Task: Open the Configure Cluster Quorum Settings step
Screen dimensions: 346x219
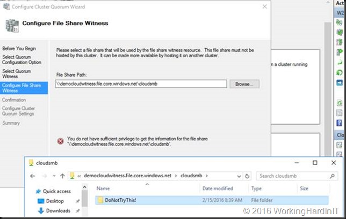Action: click(18, 111)
